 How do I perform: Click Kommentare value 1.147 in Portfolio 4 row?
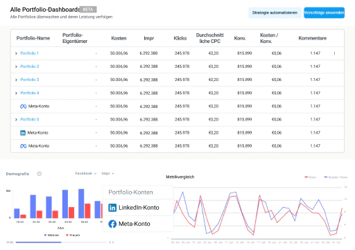coord(315,93)
